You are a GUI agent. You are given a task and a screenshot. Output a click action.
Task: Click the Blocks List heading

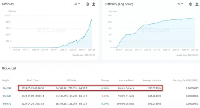pyautogui.click(x=9, y=68)
